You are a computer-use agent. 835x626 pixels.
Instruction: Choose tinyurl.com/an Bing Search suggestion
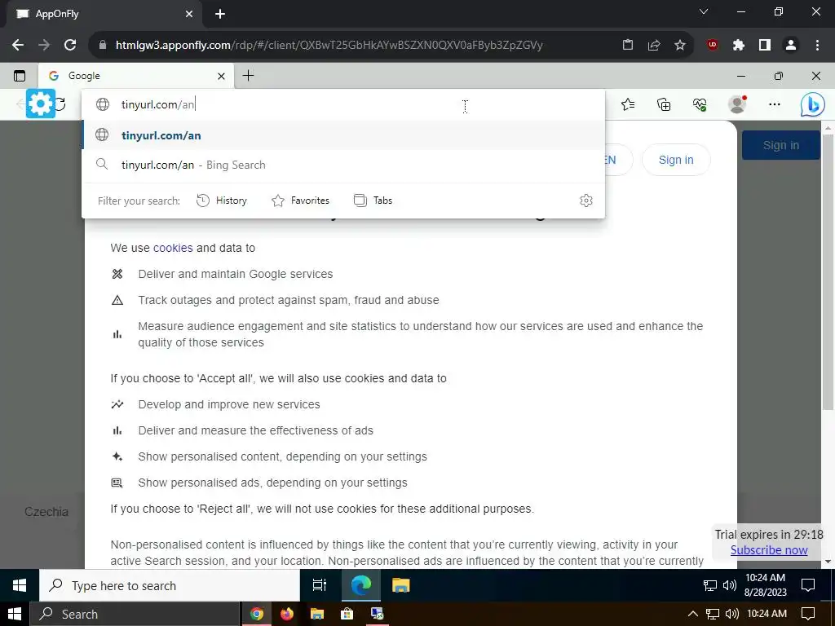click(x=343, y=165)
